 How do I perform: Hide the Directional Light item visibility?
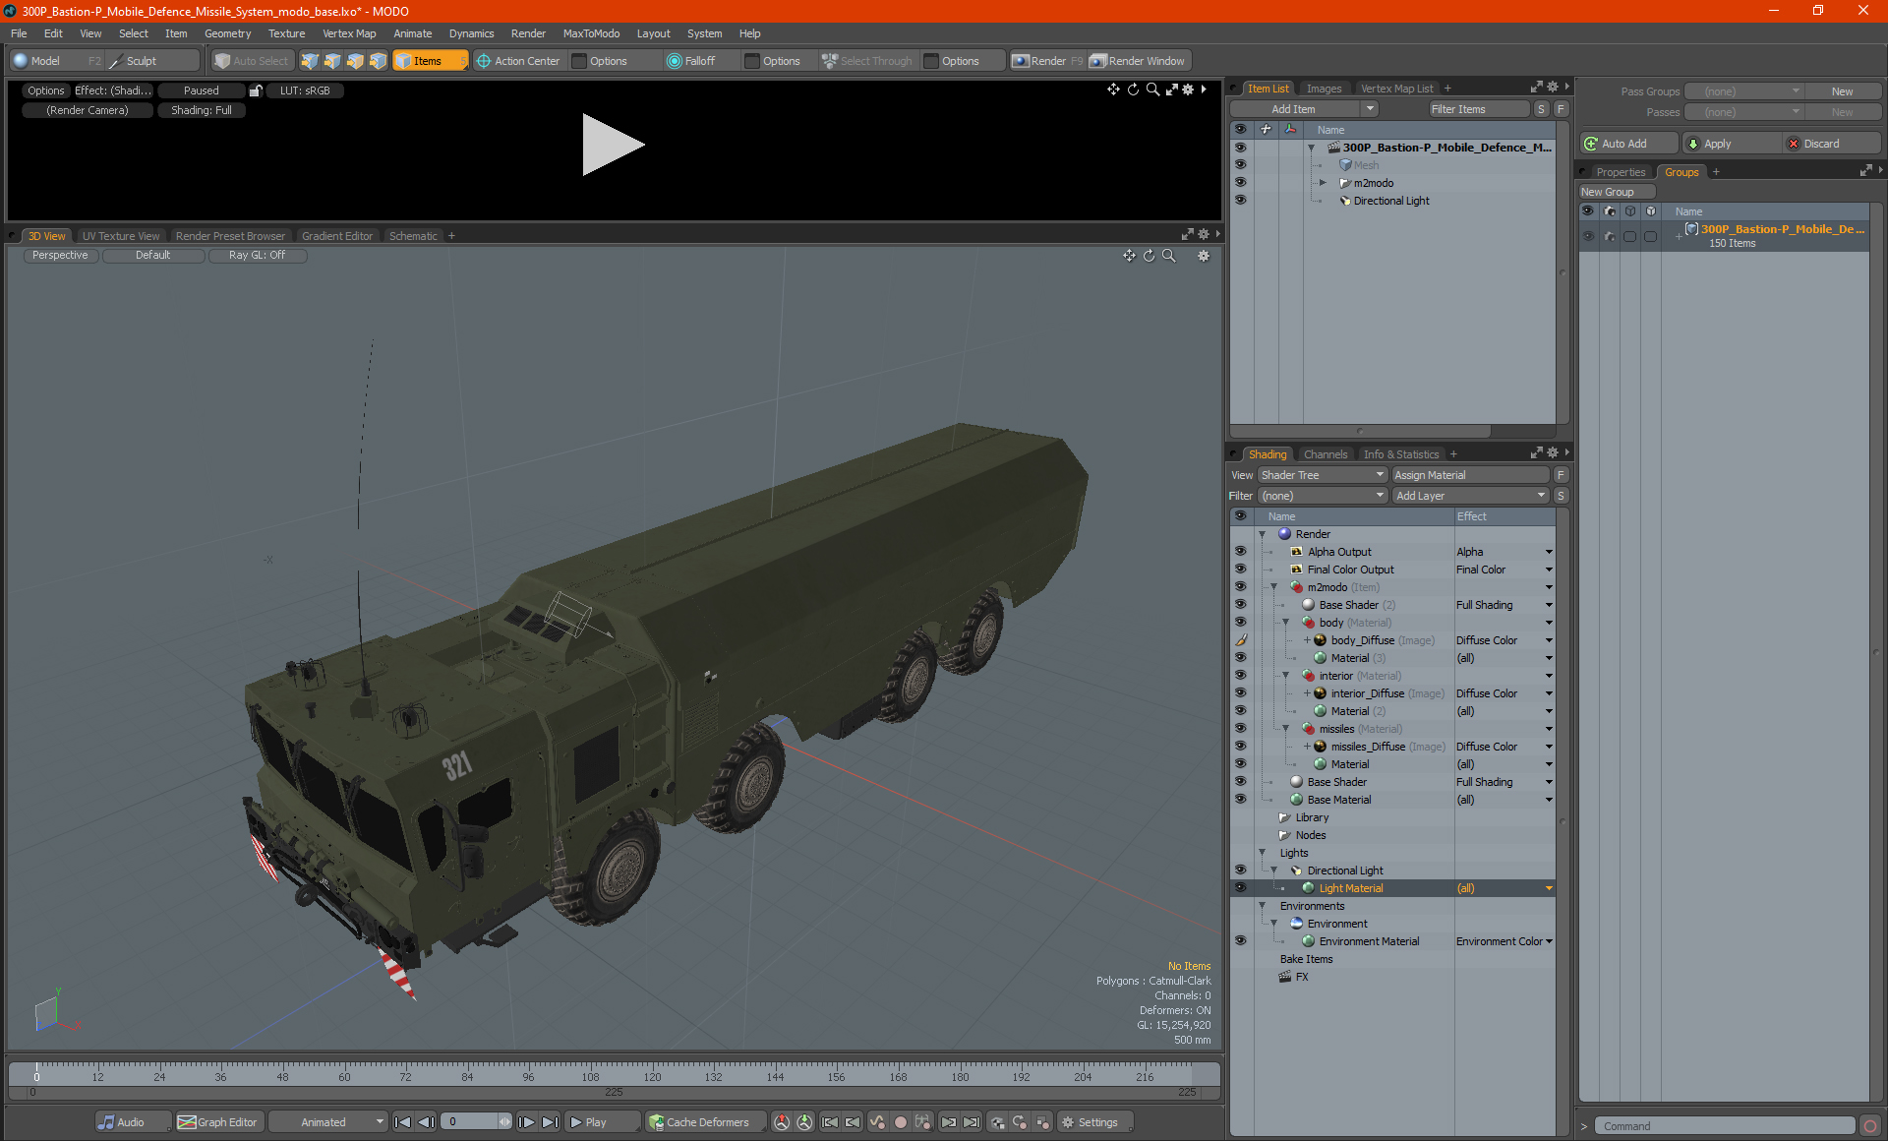click(x=1240, y=201)
